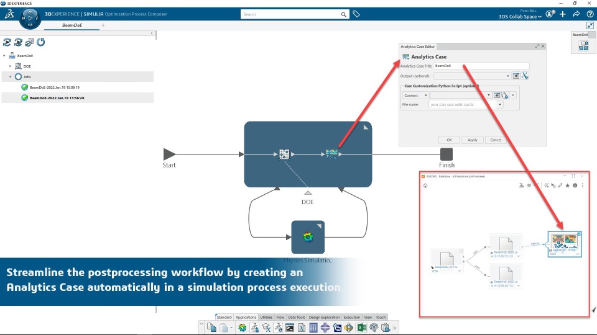The width and height of the screenshot is (597, 335).
Task: Click the Copy toolbar icon
Action: click(x=211, y=328)
